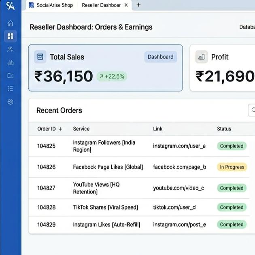
Task: Sort by the Order ID arrow
Action: 60,129
